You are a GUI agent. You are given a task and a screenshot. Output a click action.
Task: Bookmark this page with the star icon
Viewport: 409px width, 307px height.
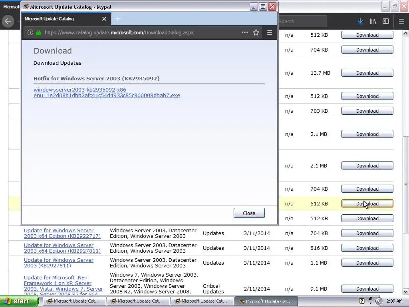tap(256, 32)
